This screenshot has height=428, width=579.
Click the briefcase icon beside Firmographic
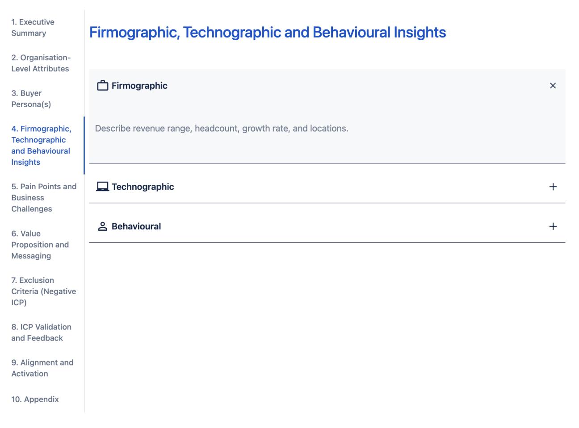(x=103, y=85)
